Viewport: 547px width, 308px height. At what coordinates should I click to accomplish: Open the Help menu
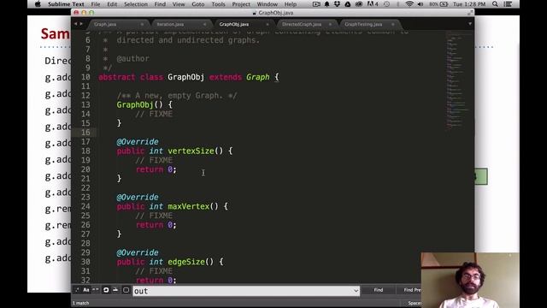291,4
